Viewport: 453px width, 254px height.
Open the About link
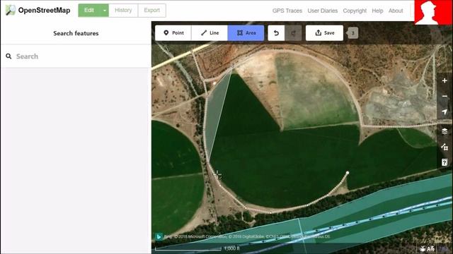click(x=396, y=11)
